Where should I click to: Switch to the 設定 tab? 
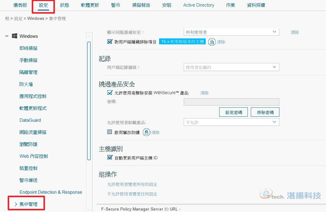(43, 5)
